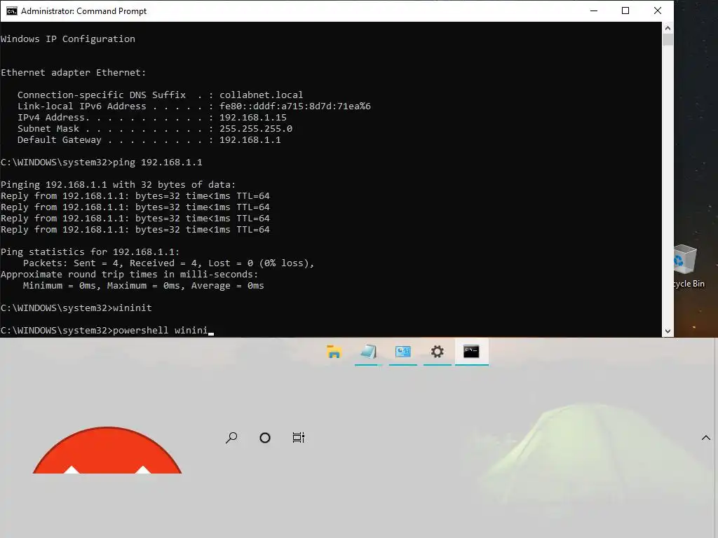Open Settings gear icon in taskbar
This screenshot has height=538, width=718.
[438, 352]
